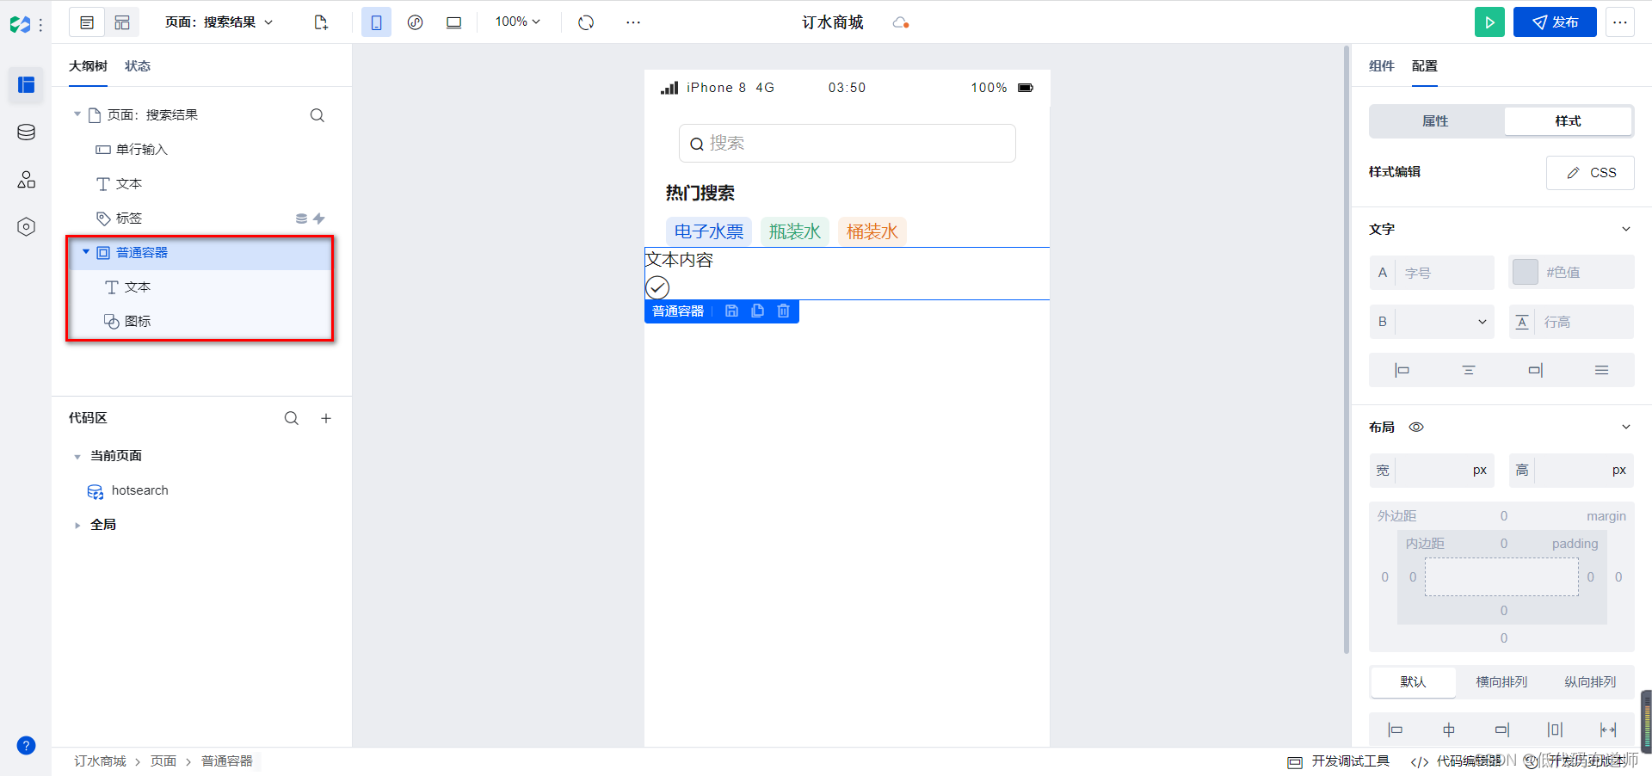Copy the selected container component
Viewport: 1652px width, 776px height.
757,311
